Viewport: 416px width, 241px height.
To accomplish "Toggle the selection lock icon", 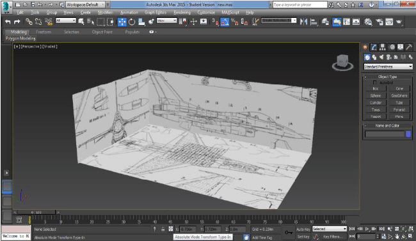I will [163, 229].
